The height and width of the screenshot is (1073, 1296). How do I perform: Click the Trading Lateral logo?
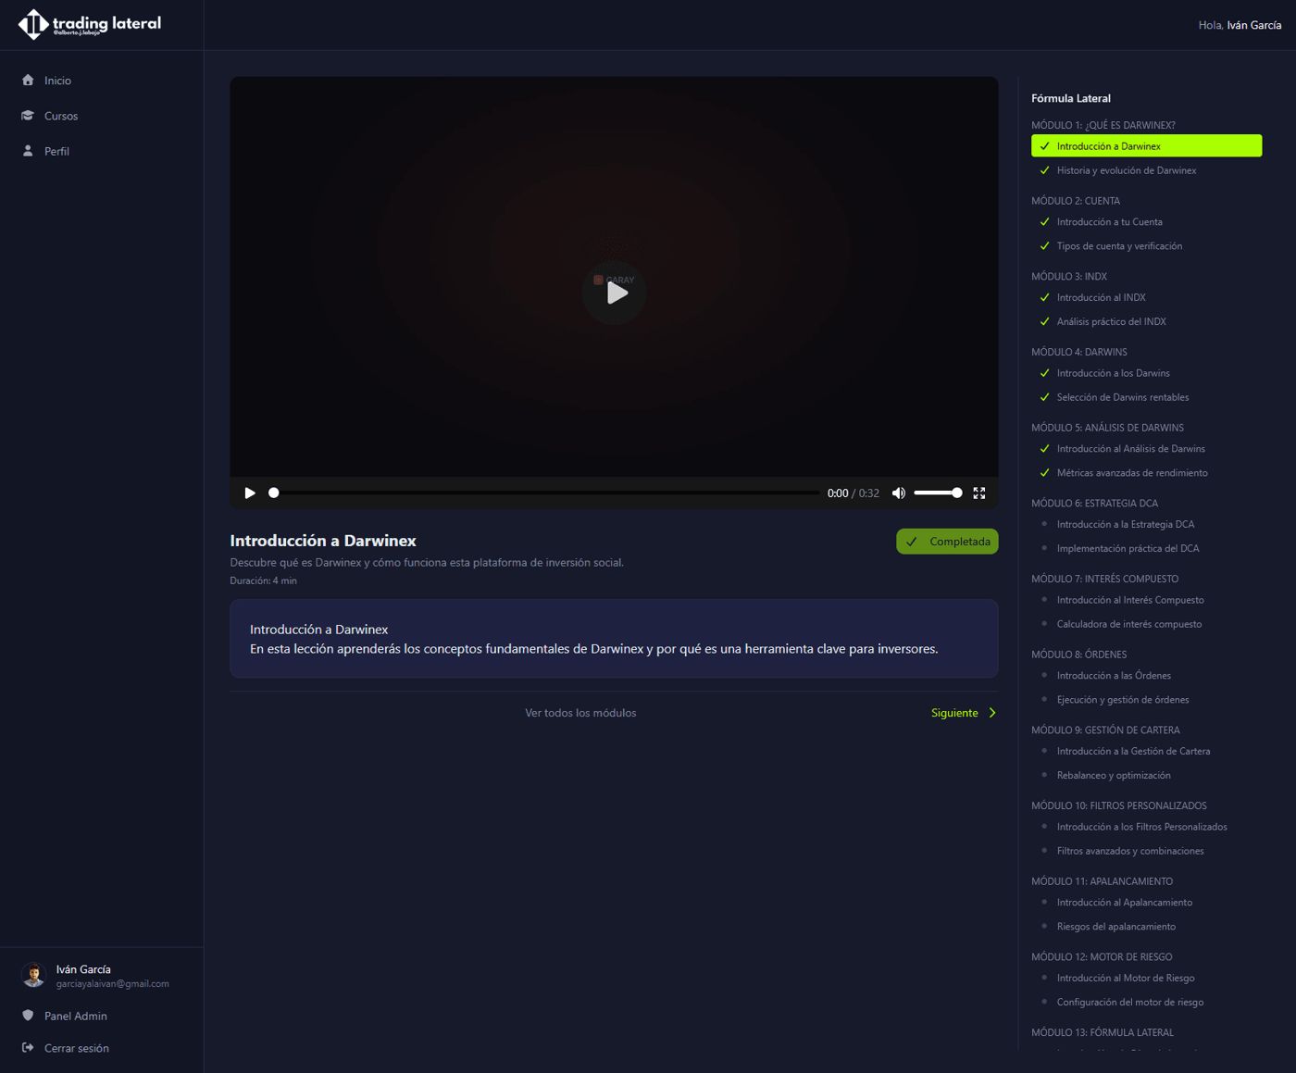(90, 24)
